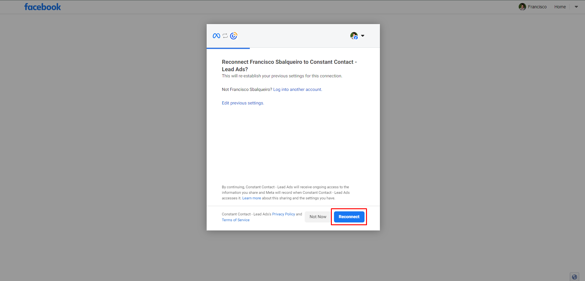Go to Home in the top bar

point(560,7)
